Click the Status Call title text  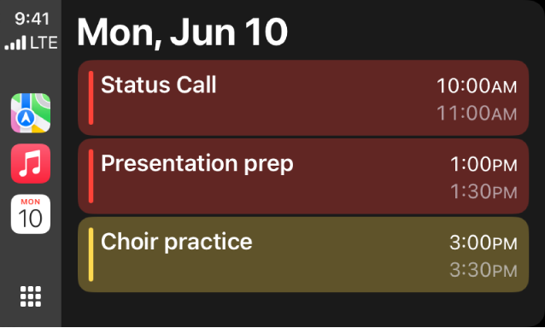(159, 85)
